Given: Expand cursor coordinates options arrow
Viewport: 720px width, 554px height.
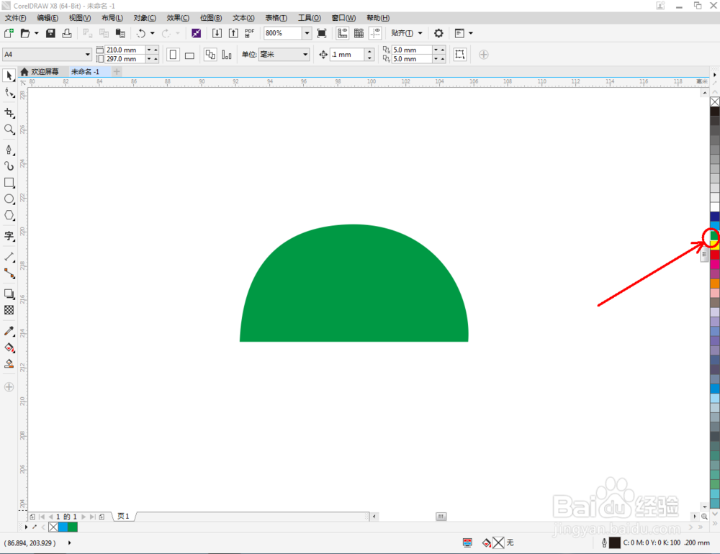Looking at the screenshot, I should (x=69, y=542).
